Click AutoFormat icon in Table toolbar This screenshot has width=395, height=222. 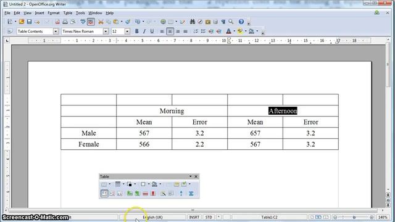coord(163,193)
